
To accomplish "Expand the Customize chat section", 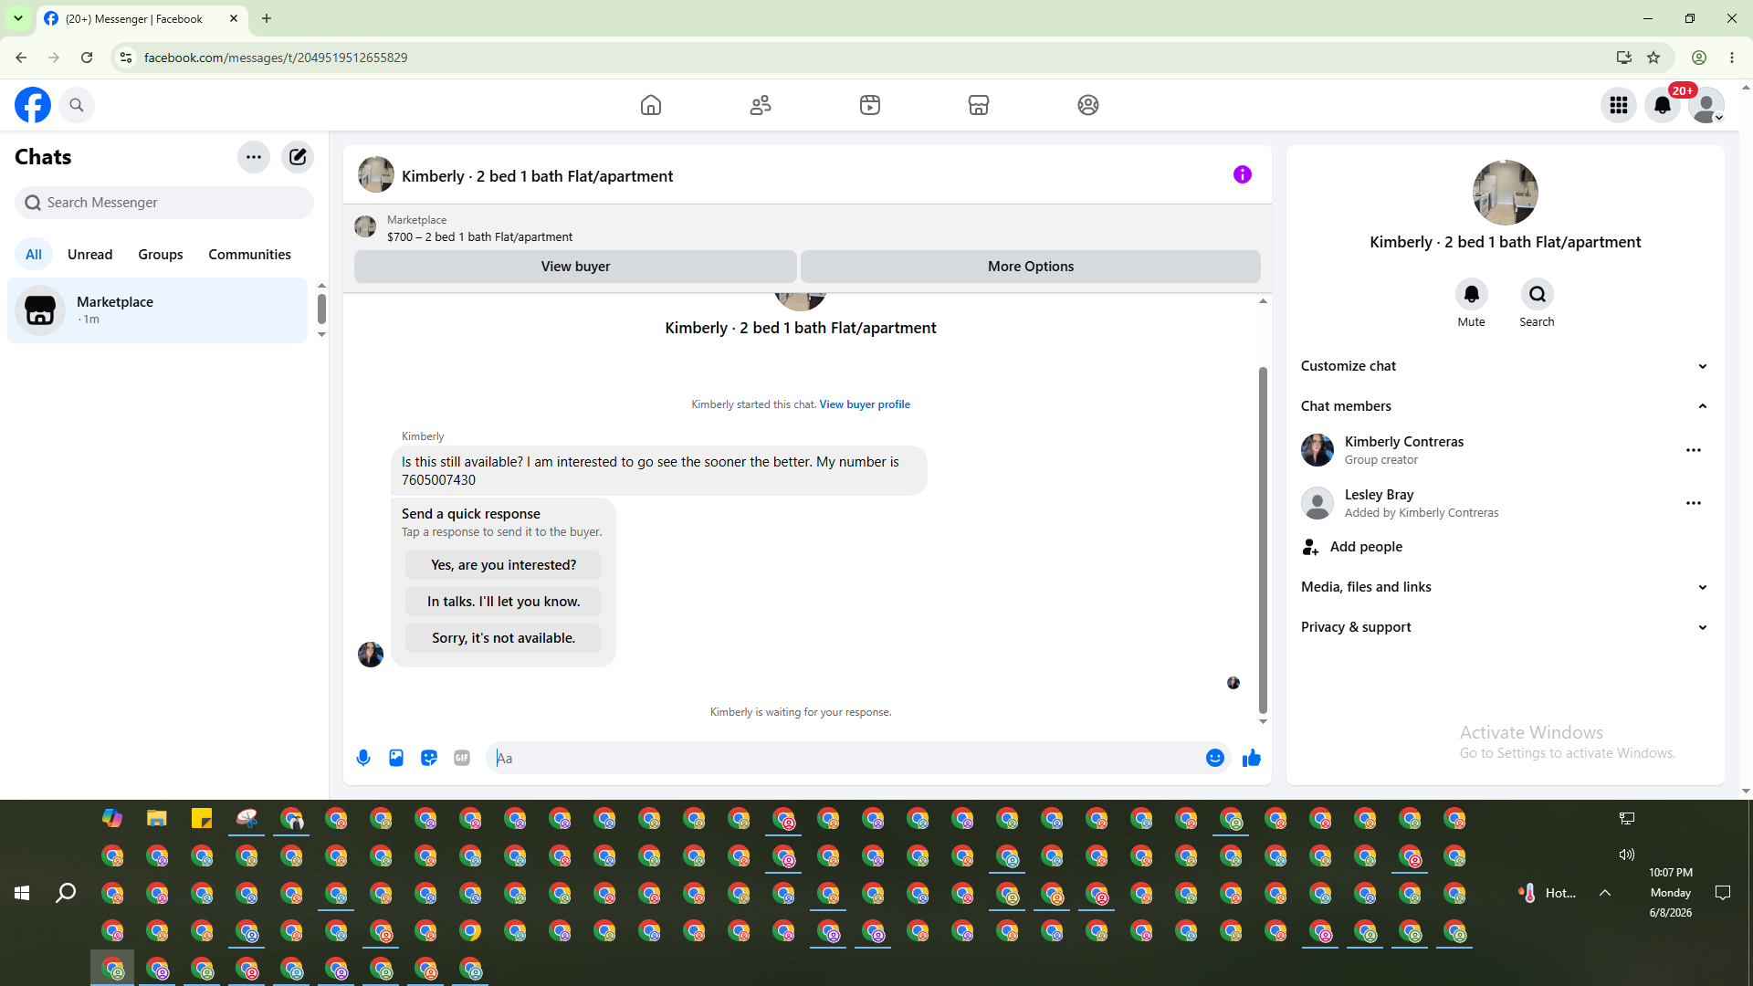I will point(1506,366).
